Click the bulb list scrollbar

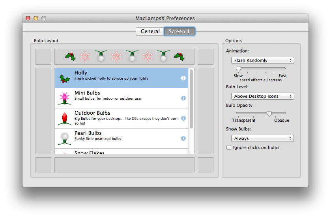(x=191, y=99)
